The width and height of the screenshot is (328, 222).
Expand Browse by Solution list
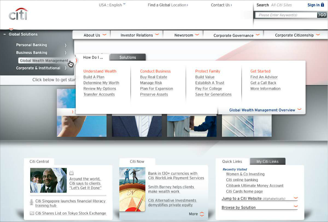click(x=296, y=207)
